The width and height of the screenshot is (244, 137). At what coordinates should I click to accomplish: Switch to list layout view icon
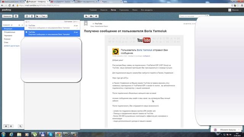11,126
